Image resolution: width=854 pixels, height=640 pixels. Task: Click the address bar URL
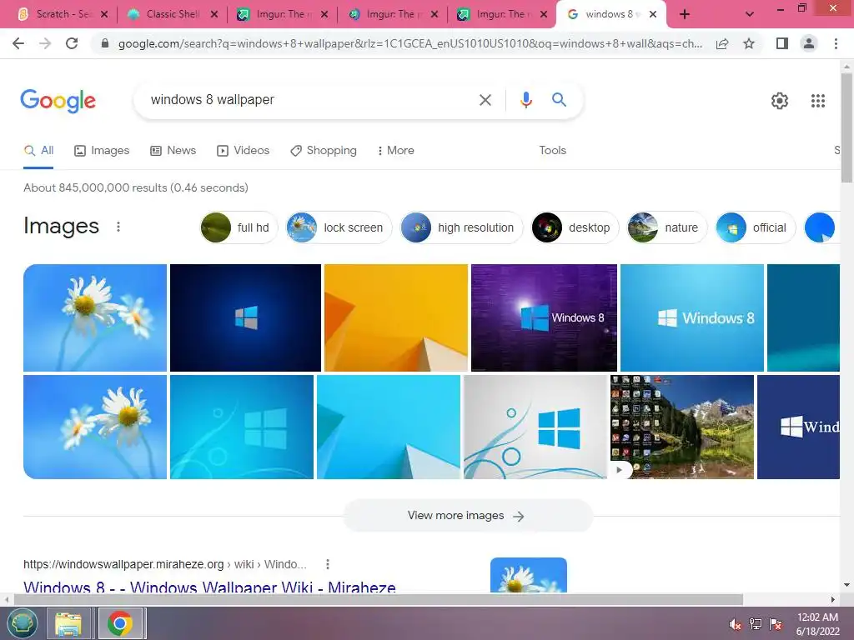click(x=409, y=43)
